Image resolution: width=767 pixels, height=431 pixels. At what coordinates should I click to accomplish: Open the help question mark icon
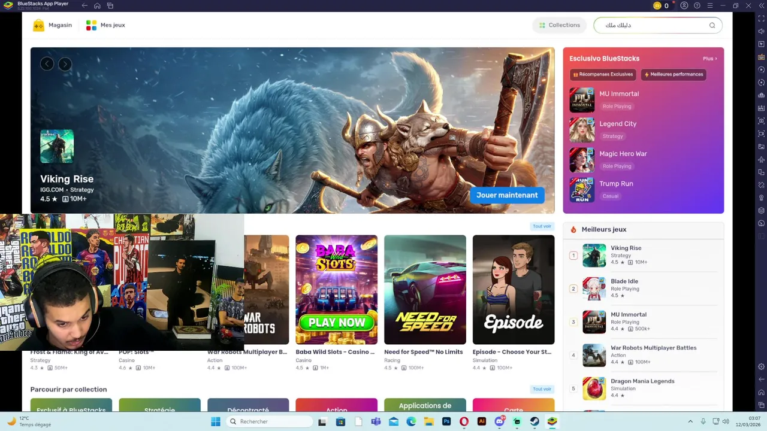697,5
